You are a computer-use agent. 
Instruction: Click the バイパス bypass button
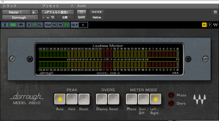pyautogui.click(x=97, y=12)
